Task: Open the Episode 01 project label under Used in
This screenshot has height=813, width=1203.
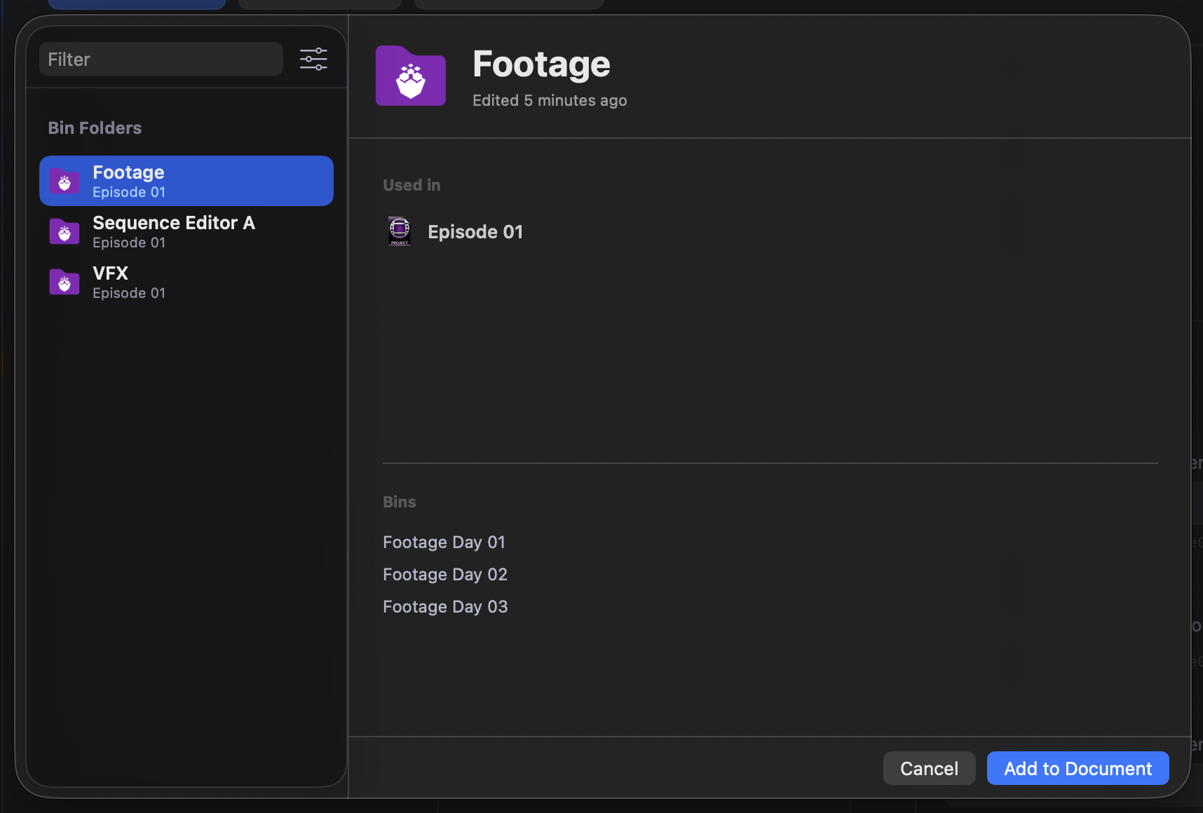Action: [475, 232]
